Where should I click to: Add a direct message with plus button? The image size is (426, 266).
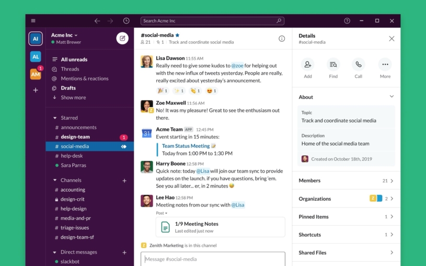coord(124,253)
